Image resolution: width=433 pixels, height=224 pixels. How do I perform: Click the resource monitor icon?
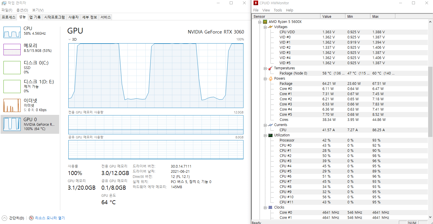[31, 218]
